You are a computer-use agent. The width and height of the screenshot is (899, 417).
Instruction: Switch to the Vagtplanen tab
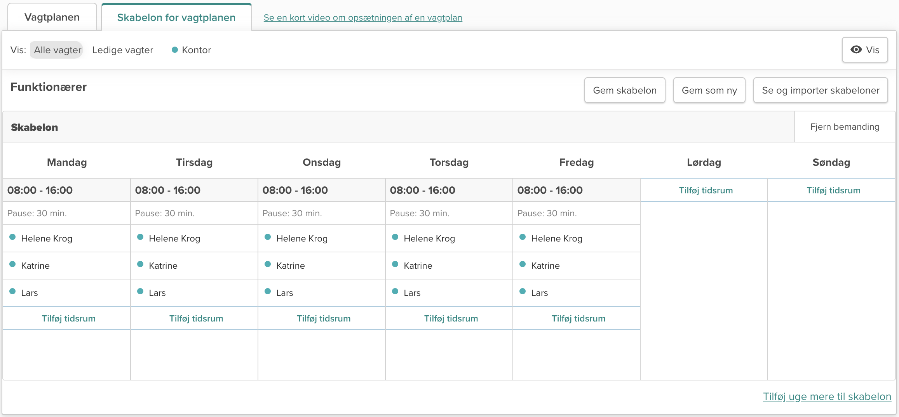(x=52, y=17)
